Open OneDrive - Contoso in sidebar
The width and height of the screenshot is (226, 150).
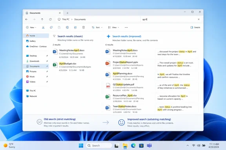pos(36,46)
